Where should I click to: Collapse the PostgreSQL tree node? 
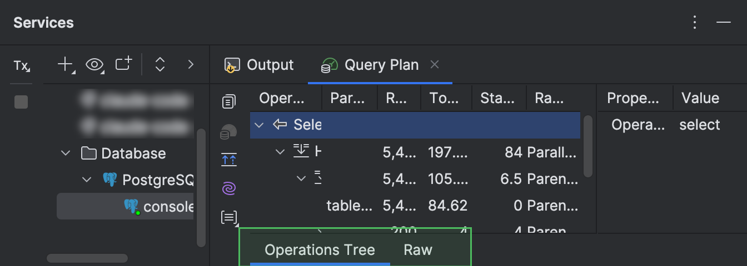coord(87,180)
